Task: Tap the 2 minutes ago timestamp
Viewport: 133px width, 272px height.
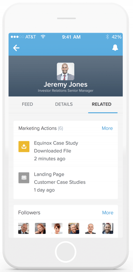Action: [x=50, y=159]
